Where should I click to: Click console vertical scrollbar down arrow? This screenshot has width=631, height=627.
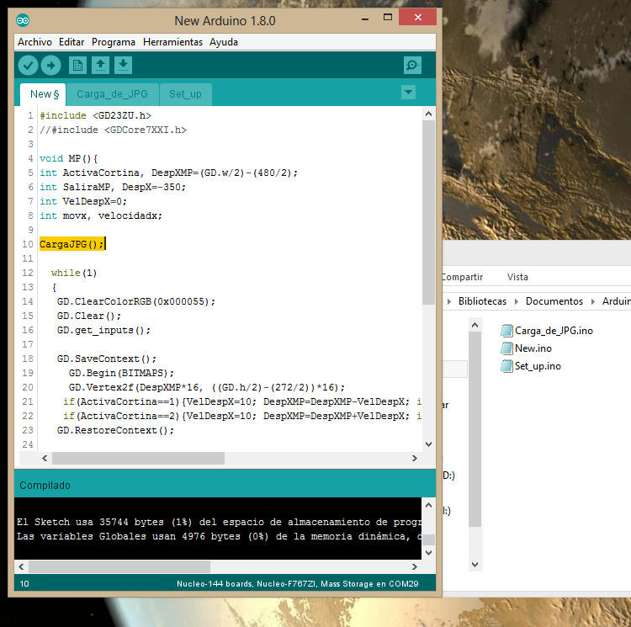(428, 553)
